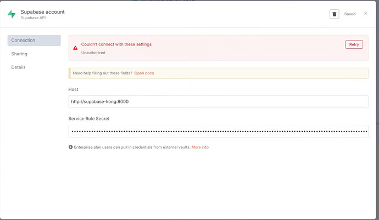Click into the Host input field

(x=218, y=102)
